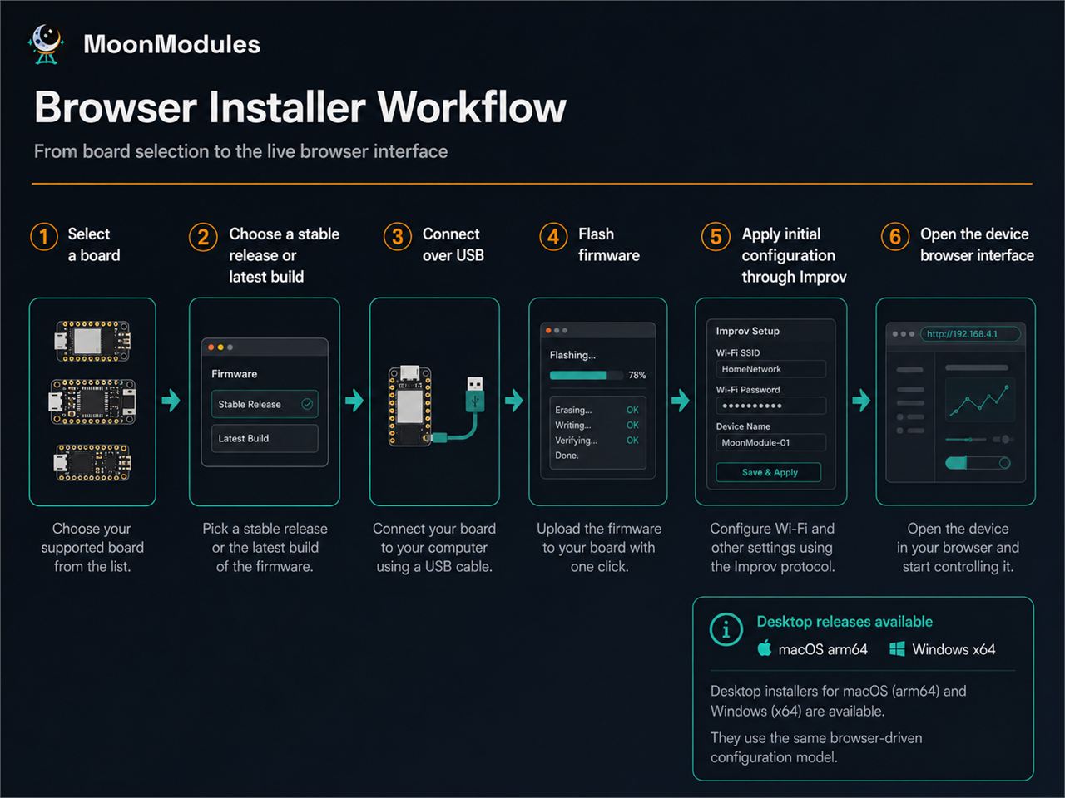Viewport: 1065px width, 798px height.
Task: Select the middle board thumbnail
Action: tap(92, 401)
